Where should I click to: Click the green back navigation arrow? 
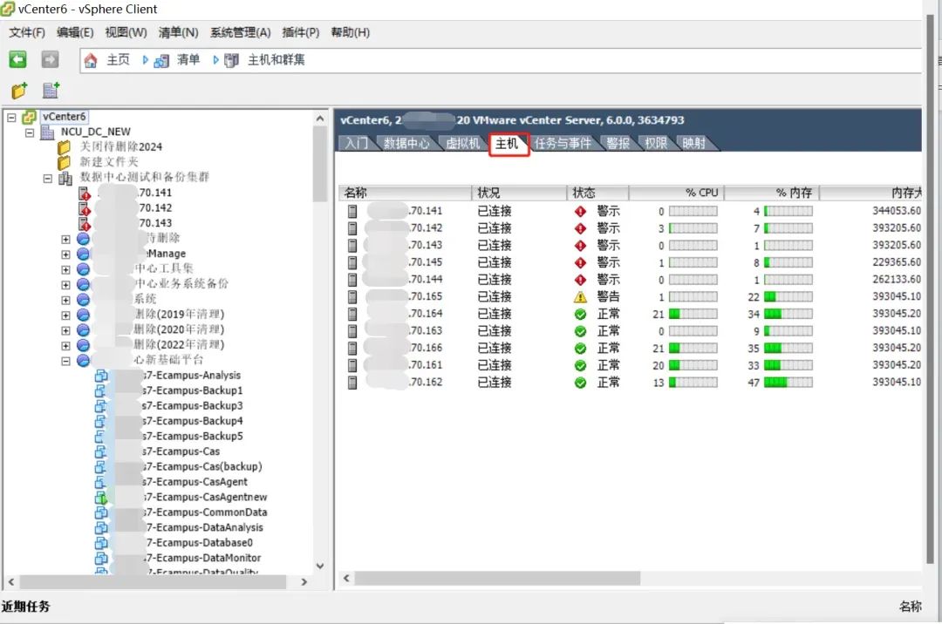[x=17, y=59]
